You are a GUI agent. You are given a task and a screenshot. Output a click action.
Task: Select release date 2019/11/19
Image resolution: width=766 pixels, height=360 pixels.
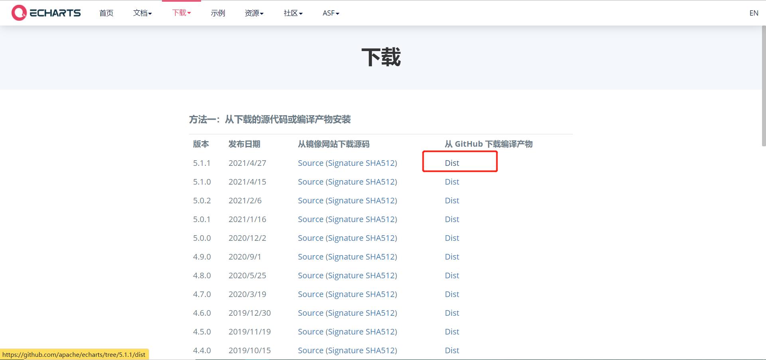click(x=250, y=332)
